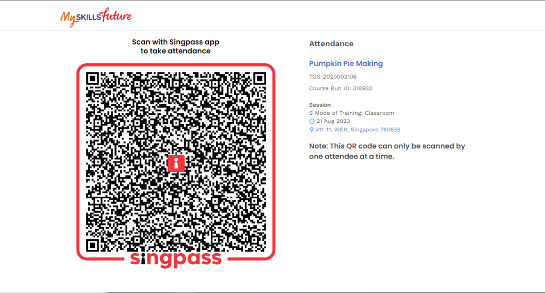Click the MySkillsFuture logo
545x293 pixels.
pos(96,17)
